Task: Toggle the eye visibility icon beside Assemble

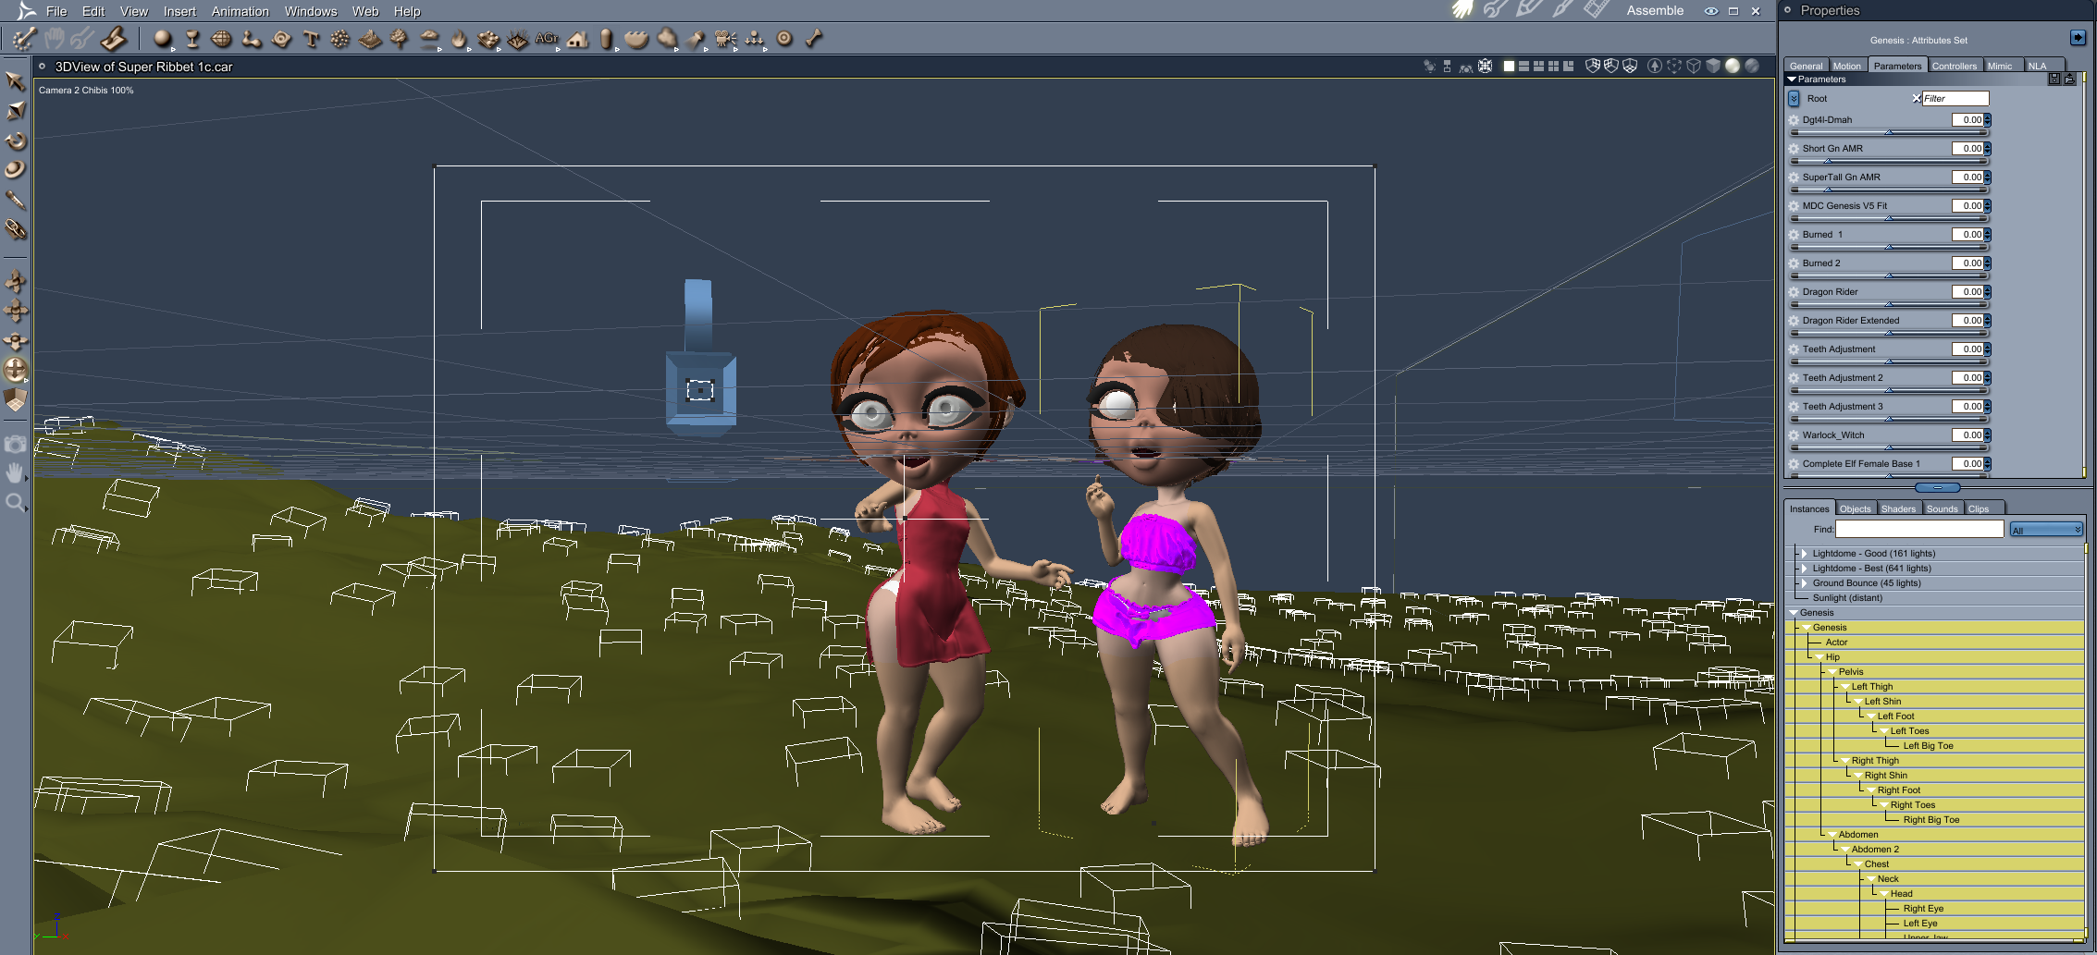Action: (1711, 11)
